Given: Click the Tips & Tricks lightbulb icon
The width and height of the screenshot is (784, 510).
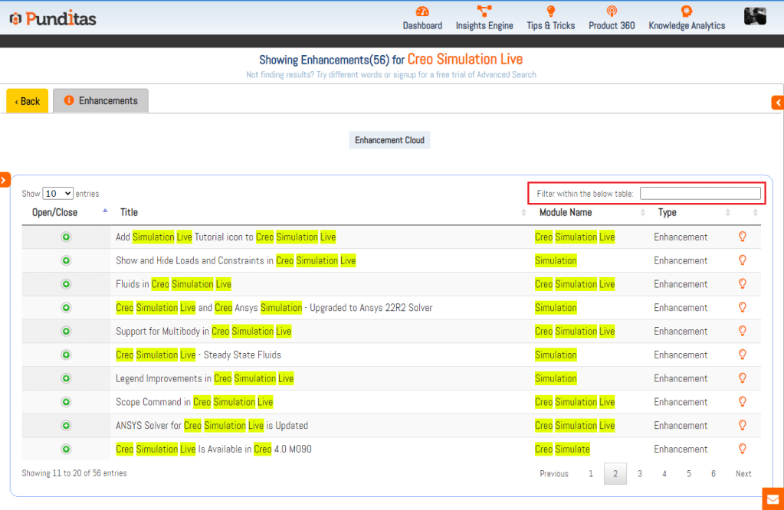Looking at the screenshot, I should coord(550,11).
